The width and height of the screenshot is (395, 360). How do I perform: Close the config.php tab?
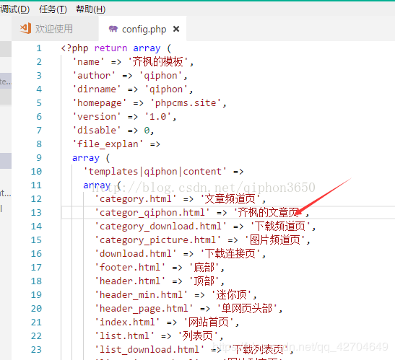point(176,29)
